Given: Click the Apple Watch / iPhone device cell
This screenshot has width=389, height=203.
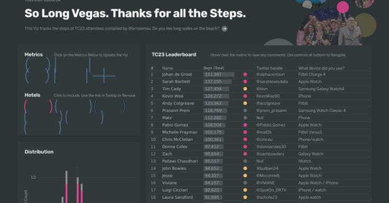Looking at the screenshot, I should (x=318, y=182).
